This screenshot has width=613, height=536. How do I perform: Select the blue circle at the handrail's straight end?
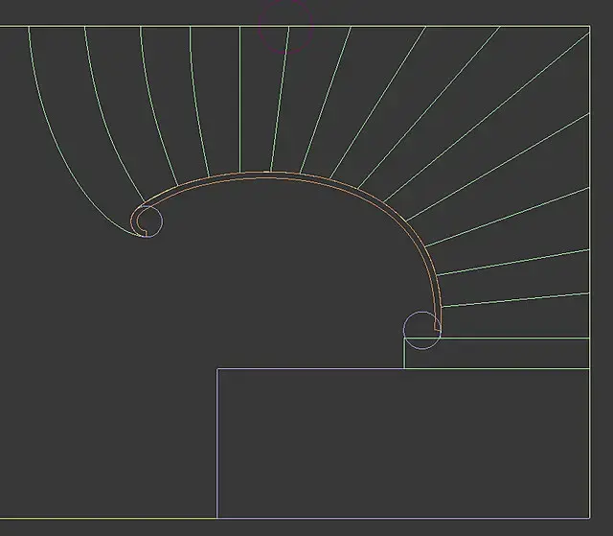422,330
